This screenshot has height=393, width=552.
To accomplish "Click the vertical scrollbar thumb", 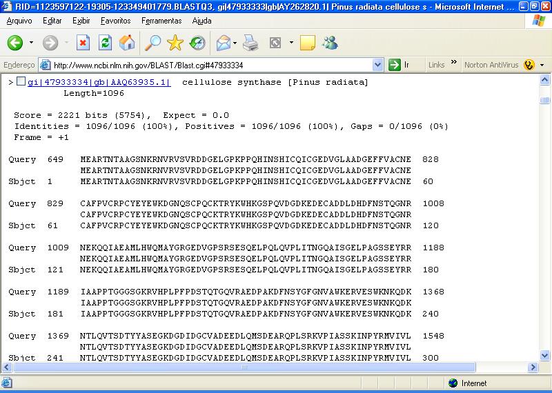I will [544, 100].
